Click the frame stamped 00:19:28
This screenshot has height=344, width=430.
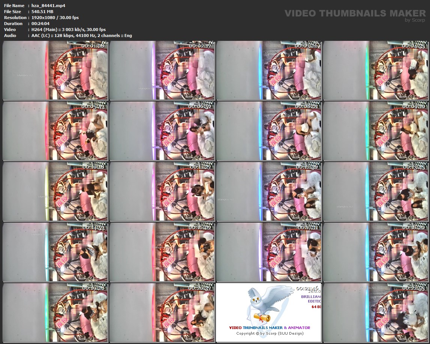pyautogui.click(x=55, y=313)
